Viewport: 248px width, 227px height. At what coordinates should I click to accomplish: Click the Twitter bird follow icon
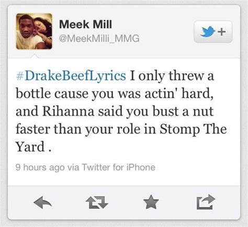pyautogui.click(x=207, y=32)
